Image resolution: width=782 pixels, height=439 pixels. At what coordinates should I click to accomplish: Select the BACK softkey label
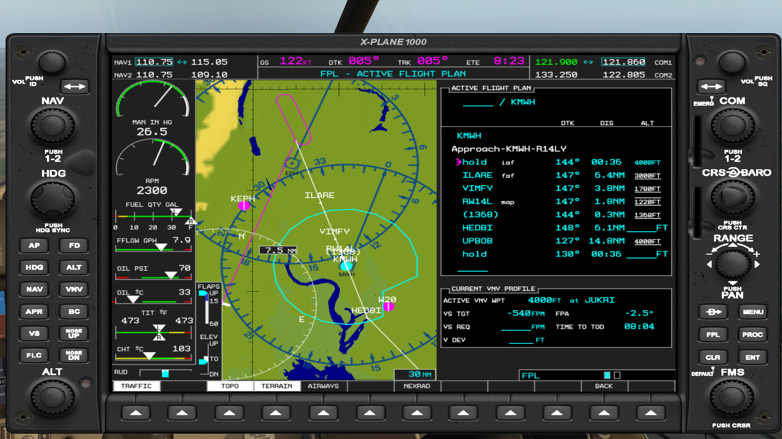tap(604, 386)
